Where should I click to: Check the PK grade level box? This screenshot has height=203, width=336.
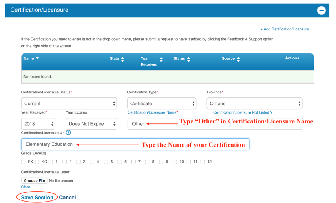[x=23, y=162]
